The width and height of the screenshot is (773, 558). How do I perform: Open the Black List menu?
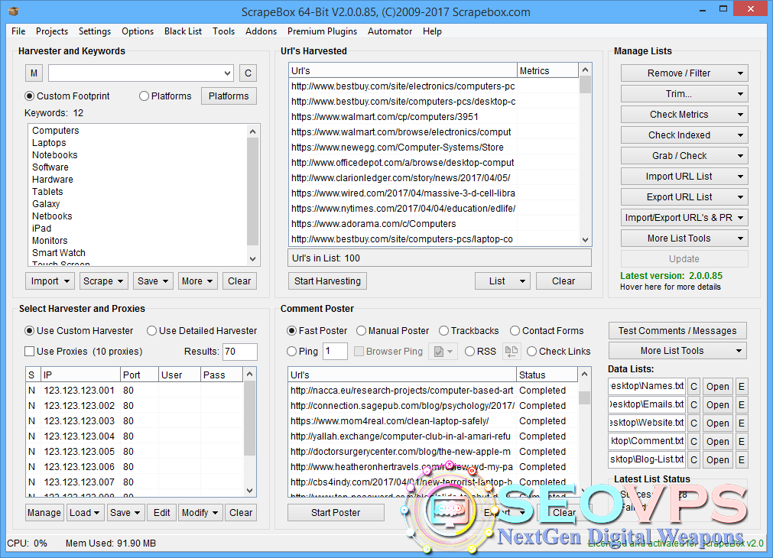tap(183, 31)
